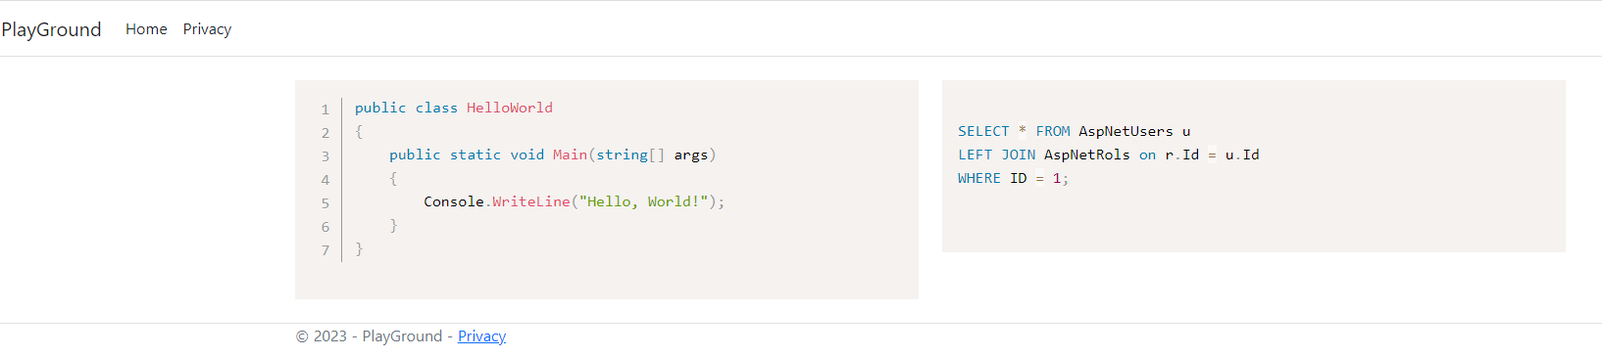Viewport: 1602px width, 357px height.
Task: Click the WriteLine method call
Action: (531, 201)
